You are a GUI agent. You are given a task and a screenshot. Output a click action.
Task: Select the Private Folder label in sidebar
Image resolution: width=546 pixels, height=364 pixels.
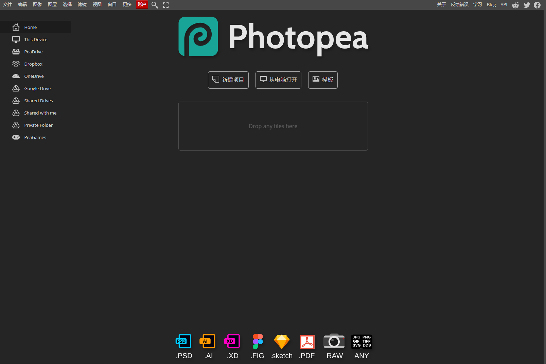[x=38, y=125]
